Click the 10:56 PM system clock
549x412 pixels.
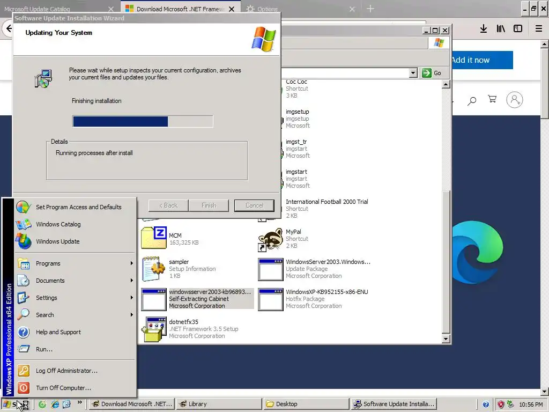tap(531, 404)
